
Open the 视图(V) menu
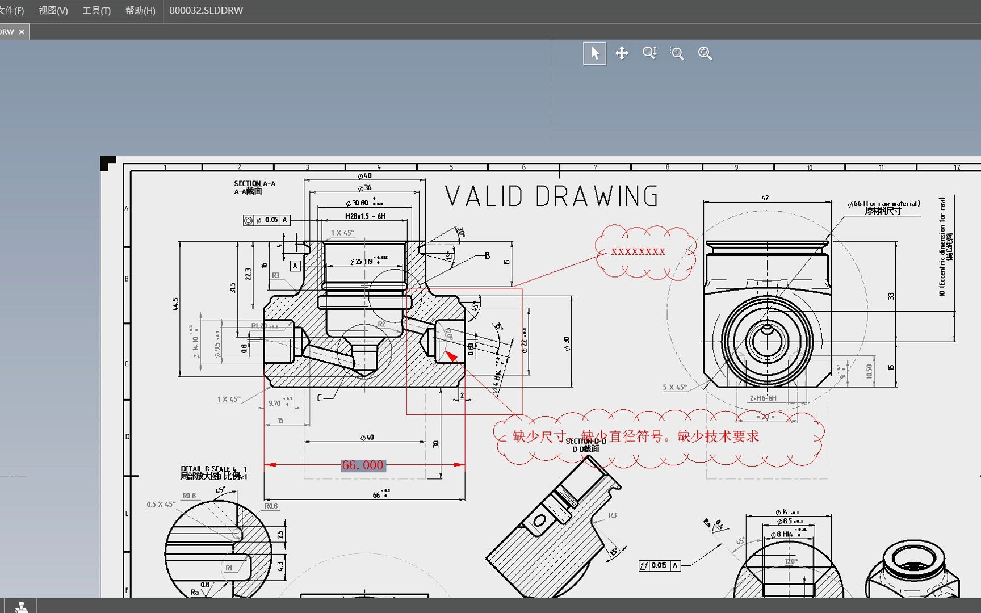[x=53, y=11]
